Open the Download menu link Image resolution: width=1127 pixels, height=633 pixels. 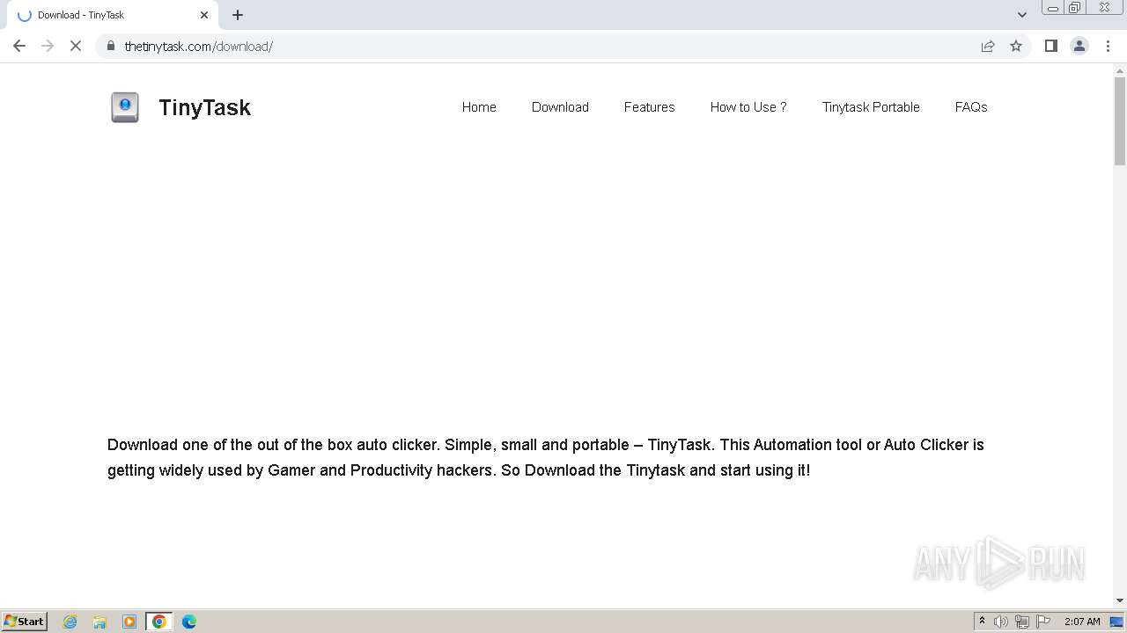point(560,107)
